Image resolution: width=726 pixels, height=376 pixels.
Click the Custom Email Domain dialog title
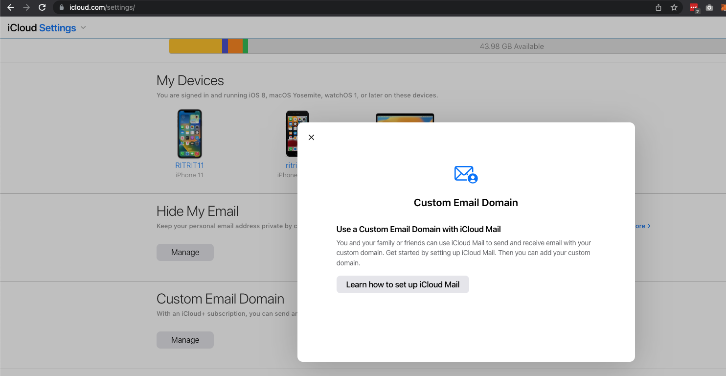466,203
